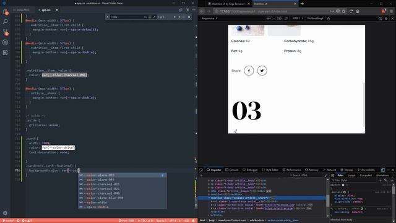Add a new CSS rule in Rules panel
Screen dimensions: 396x223
point(380,180)
